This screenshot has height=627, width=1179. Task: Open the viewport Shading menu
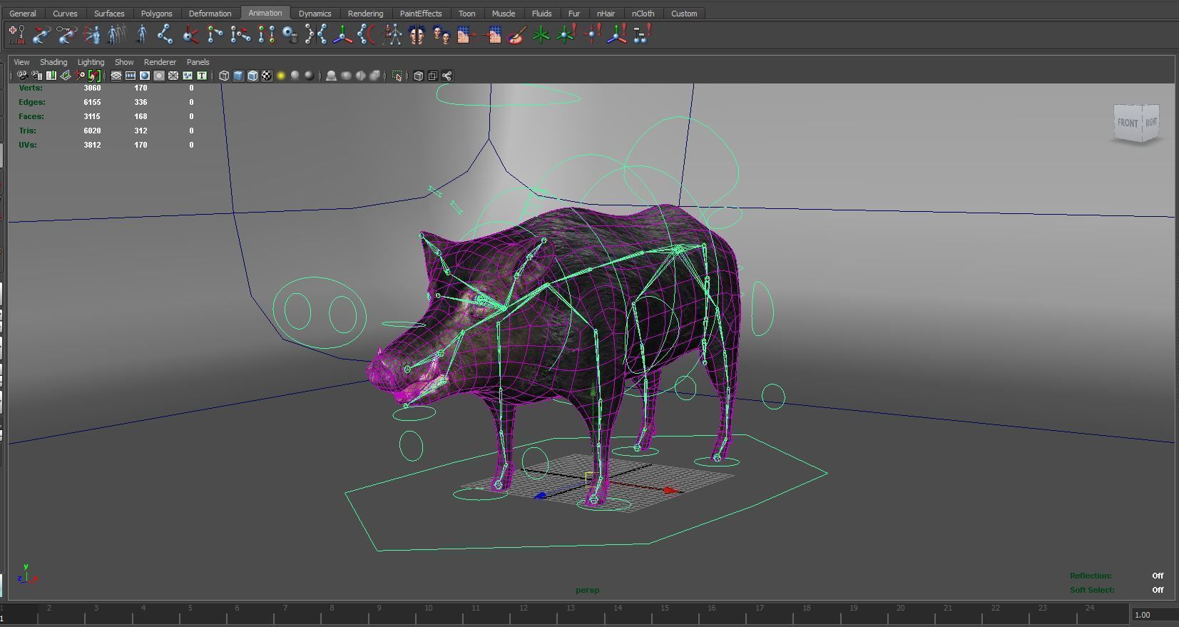point(53,62)
